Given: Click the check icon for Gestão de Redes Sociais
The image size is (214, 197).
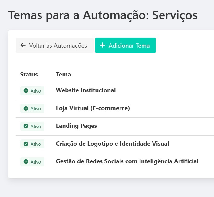Looking at the screenshot, I should 26,162.
